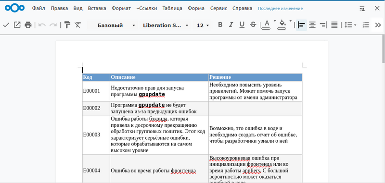
Task: Apply highlight color with bucket icon
Action: tap(282, 23)
